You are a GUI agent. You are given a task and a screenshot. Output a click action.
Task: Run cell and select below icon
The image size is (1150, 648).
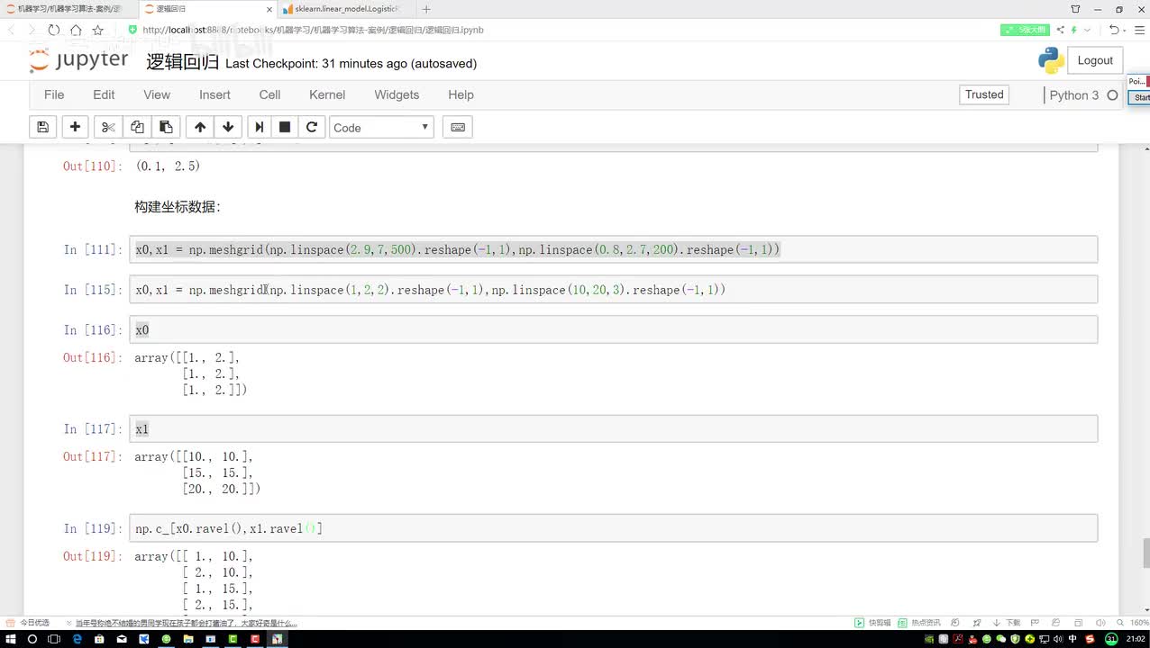pyautogui.click(x=259, y=127)
